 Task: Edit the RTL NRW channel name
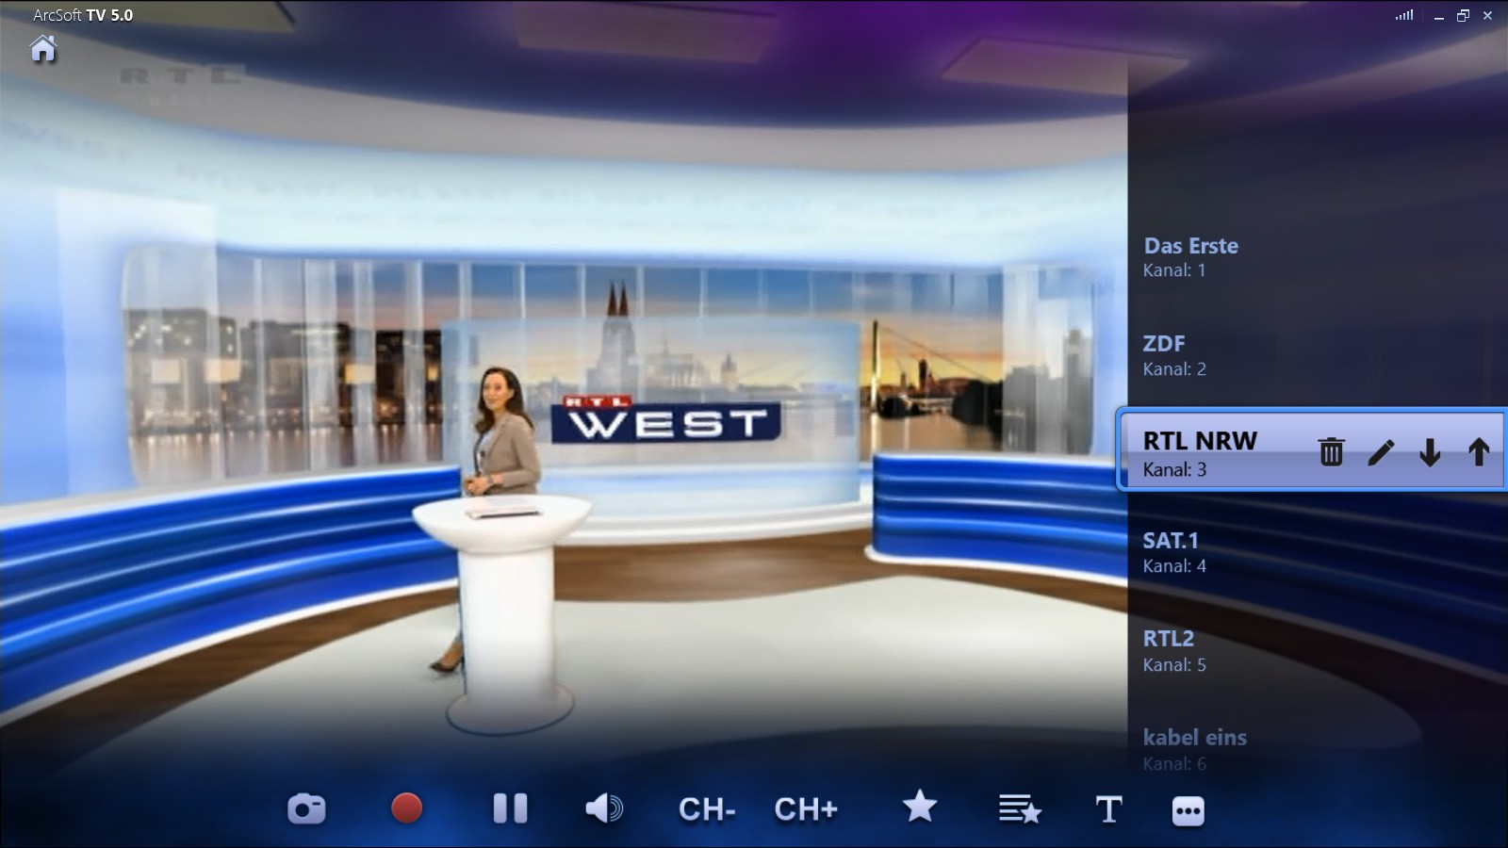pyautogui.click(x=1381, y=452)
